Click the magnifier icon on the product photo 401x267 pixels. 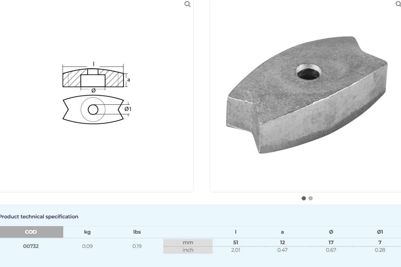coord(398,4)
